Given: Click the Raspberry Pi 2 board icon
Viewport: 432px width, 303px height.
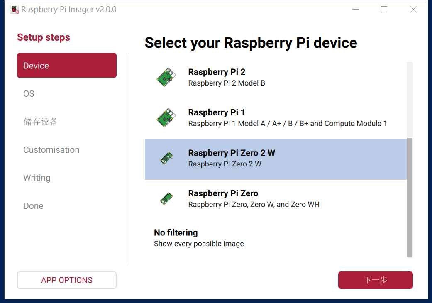Looking at the screenshot, I should click(166, 77).
